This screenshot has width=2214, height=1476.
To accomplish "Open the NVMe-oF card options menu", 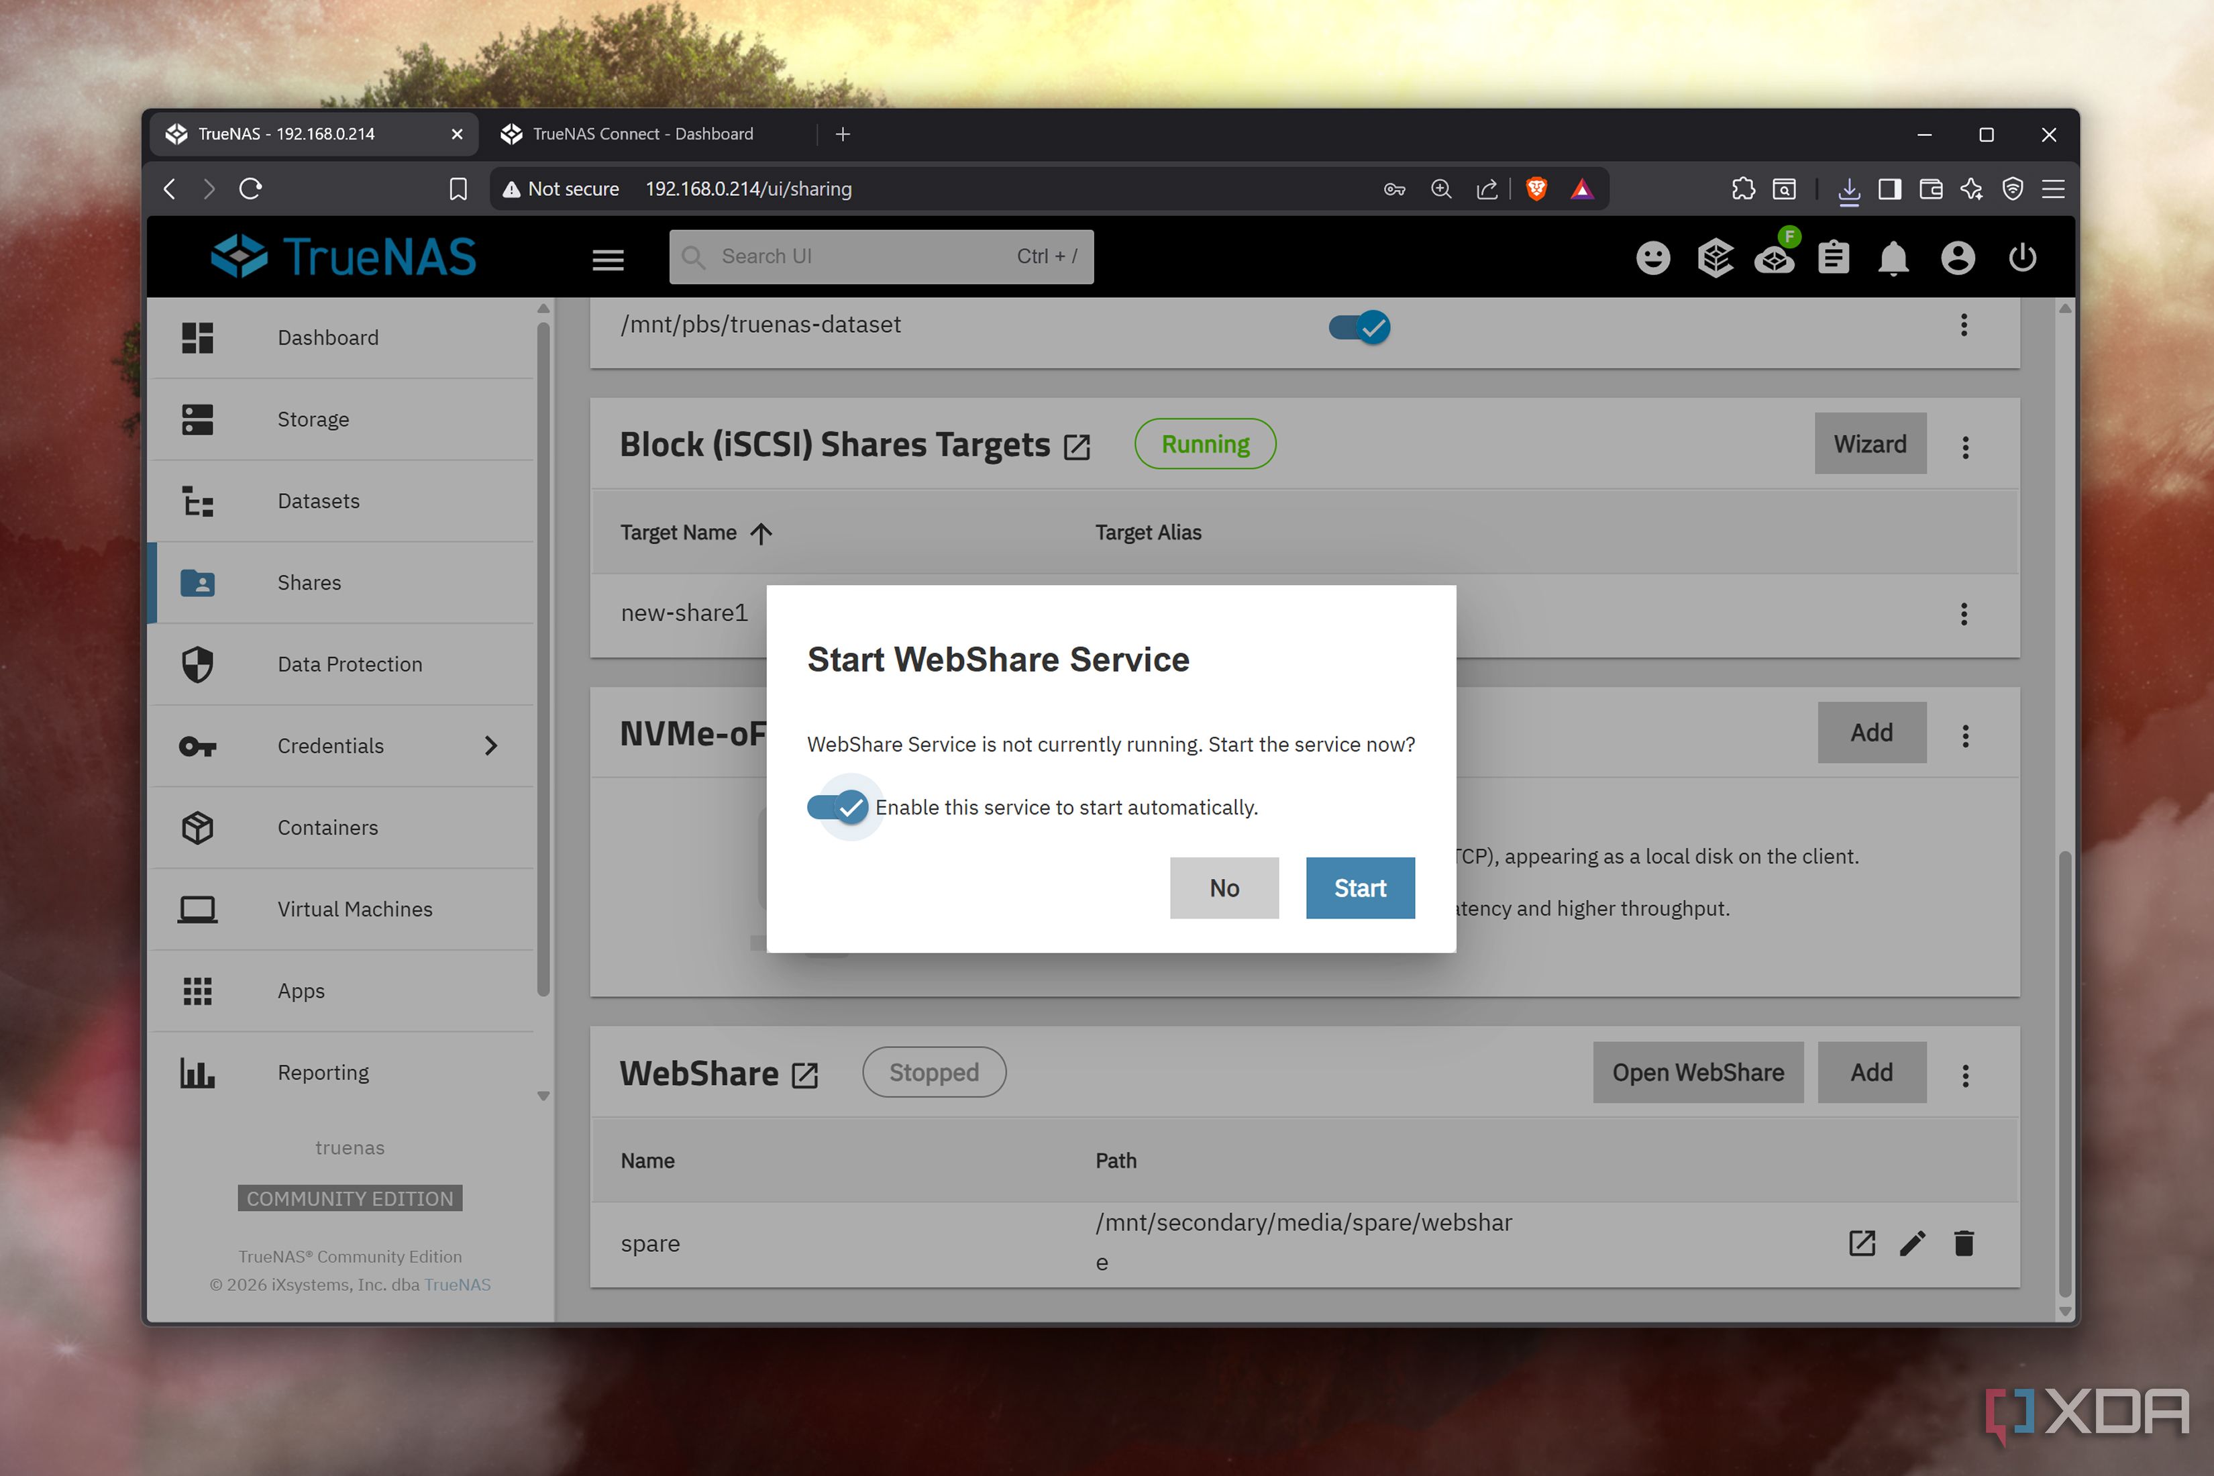I will pyautogui.click(x=1964, y=736).
